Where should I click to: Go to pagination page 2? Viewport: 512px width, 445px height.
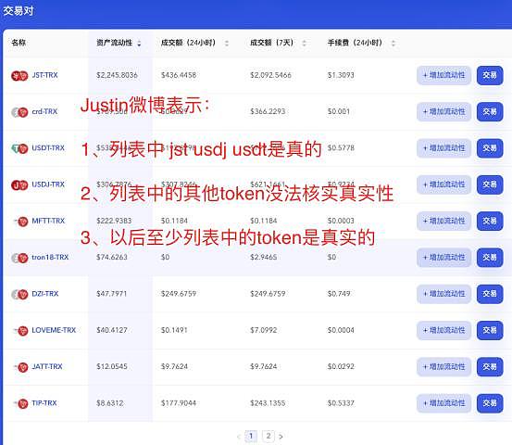268,436
